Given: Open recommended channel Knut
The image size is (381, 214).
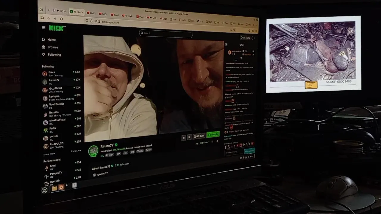Looking at the screenshot, I should [62, 167].
